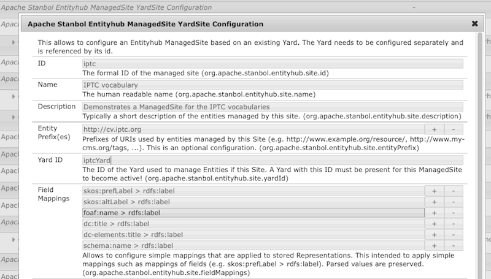Delete the dc:title field mapping
This screenshot has width=491, height=279.
pos(454,224)
